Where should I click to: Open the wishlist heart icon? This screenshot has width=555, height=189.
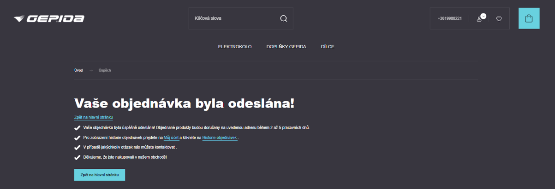pyautogui.click(x=499, y=19)
